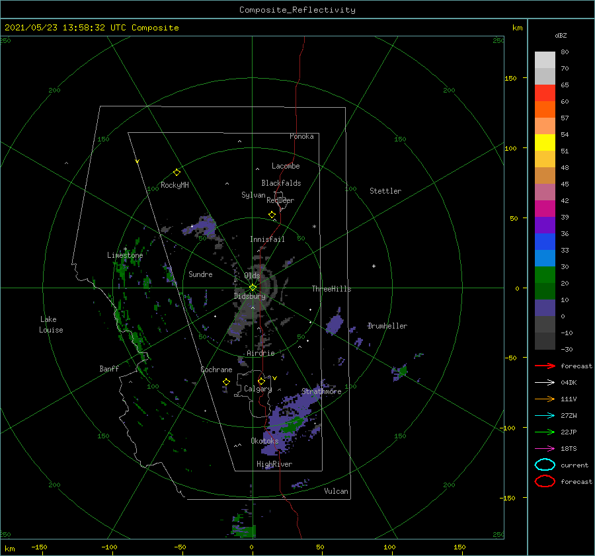Click the purple echo patch west of Drumheller

coord(335,324)
